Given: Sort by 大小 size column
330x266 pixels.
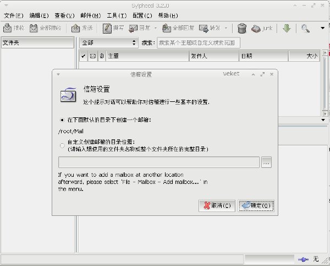Looking at the screenshot, I should click(x=304, y=56).
